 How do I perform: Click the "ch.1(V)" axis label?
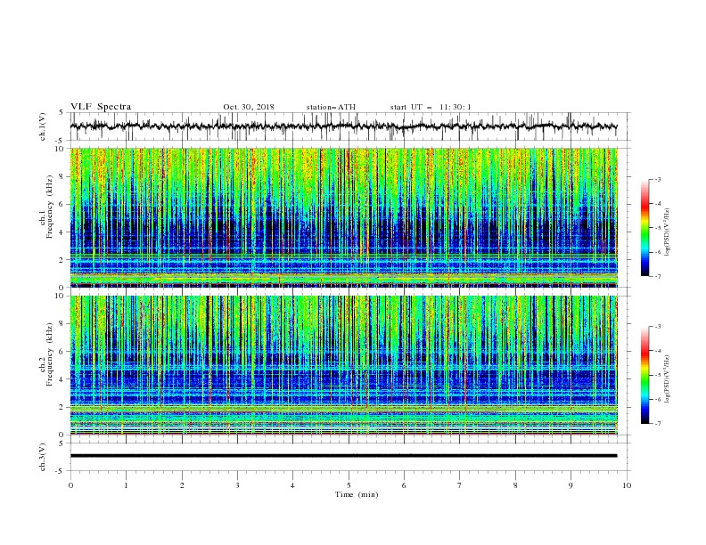pos(43,126)
